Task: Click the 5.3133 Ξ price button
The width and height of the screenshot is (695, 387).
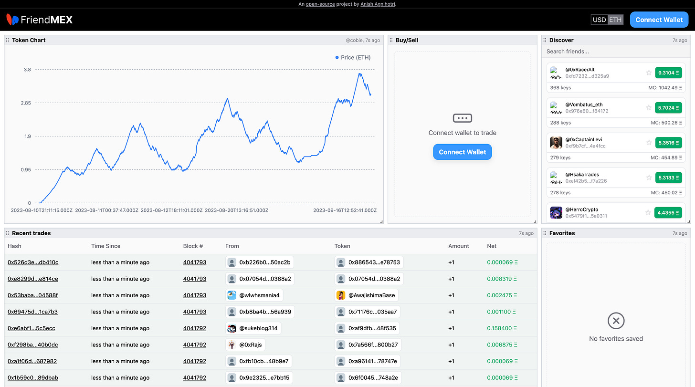Action: pos(669,178)
